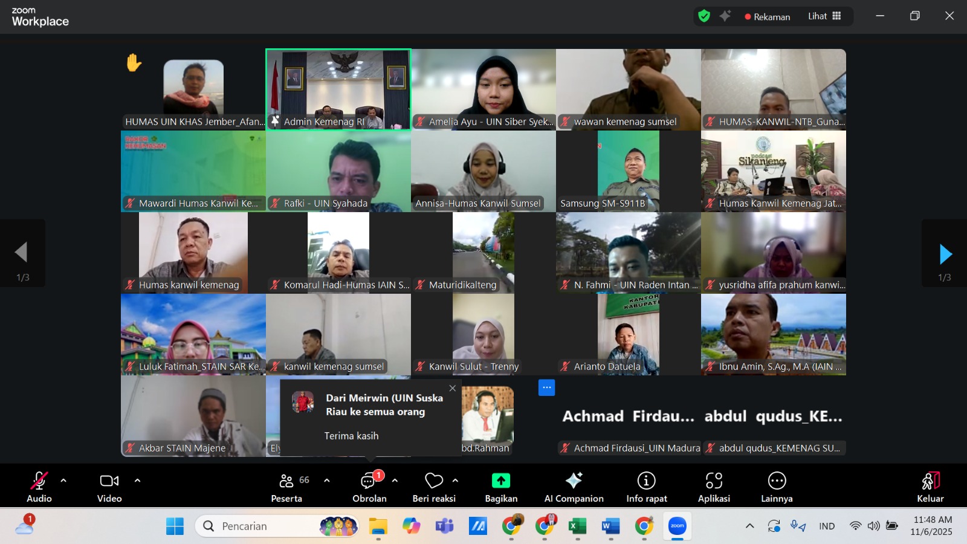Expand the arrow next to Peserta

point(327,481)
